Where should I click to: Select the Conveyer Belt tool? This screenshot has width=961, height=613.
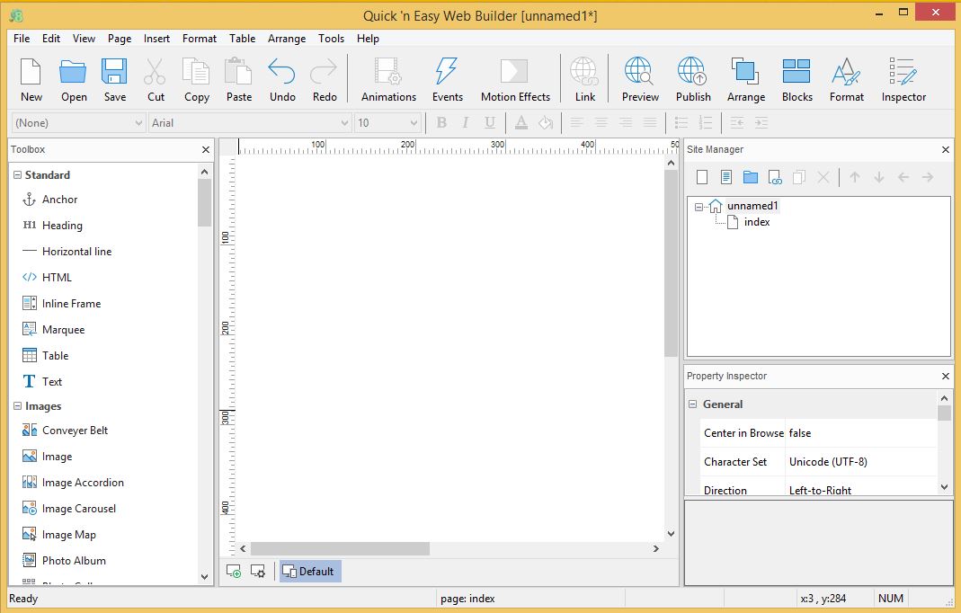coord(65,431)
